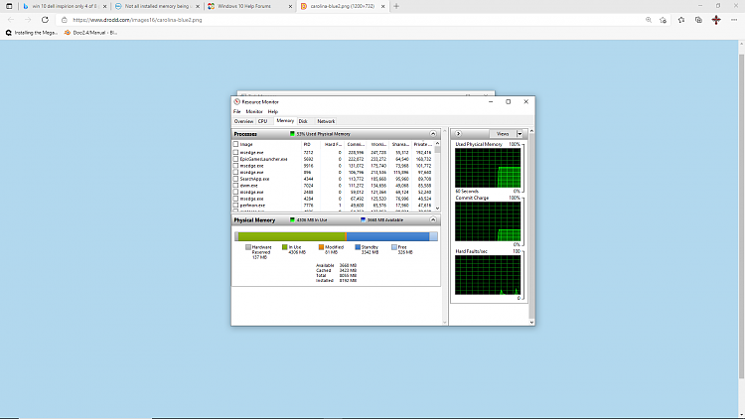
Task: Collapse the Processes section
Action: [433, 134]
